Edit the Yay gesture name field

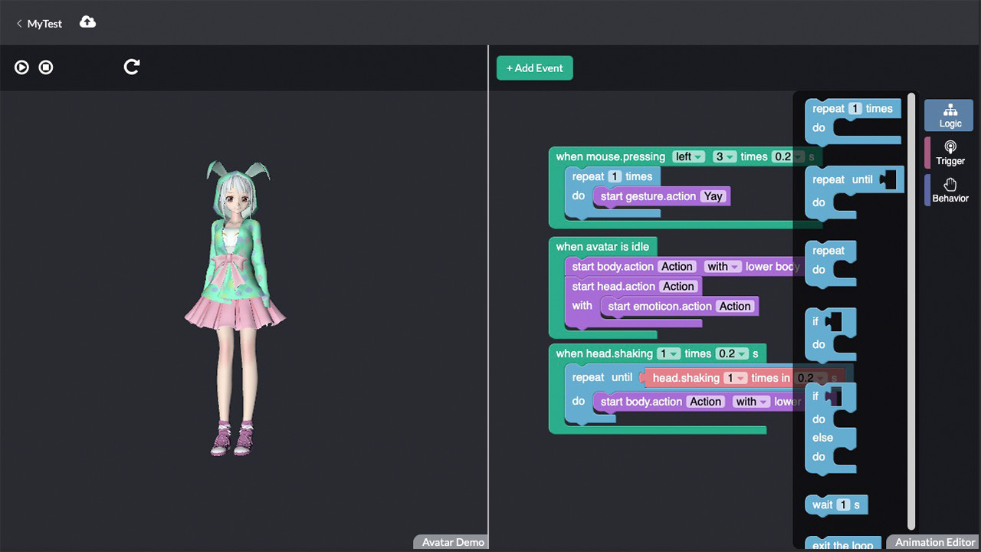pyautogui.click(x=712, y=196)
